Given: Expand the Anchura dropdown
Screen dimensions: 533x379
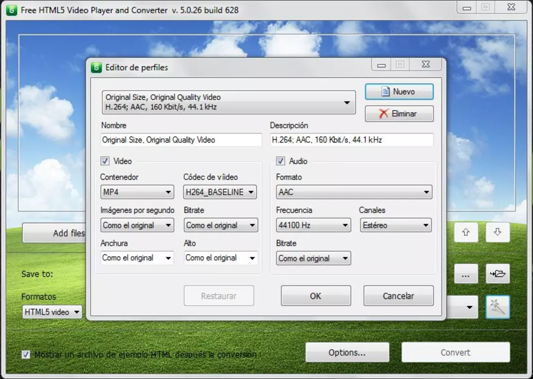Looking at the screenshot, I should tap(137, 258).
